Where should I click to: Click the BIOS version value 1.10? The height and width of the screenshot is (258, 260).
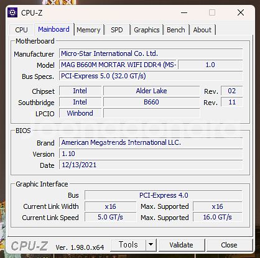coord(151,154)
